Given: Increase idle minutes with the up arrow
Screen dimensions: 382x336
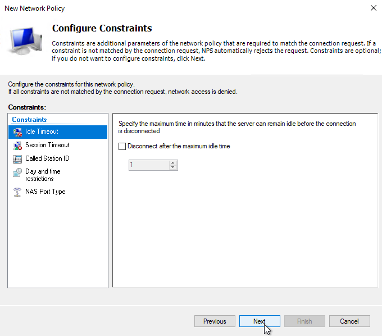Looking at the screenshot, I should (x=172, y=163).
